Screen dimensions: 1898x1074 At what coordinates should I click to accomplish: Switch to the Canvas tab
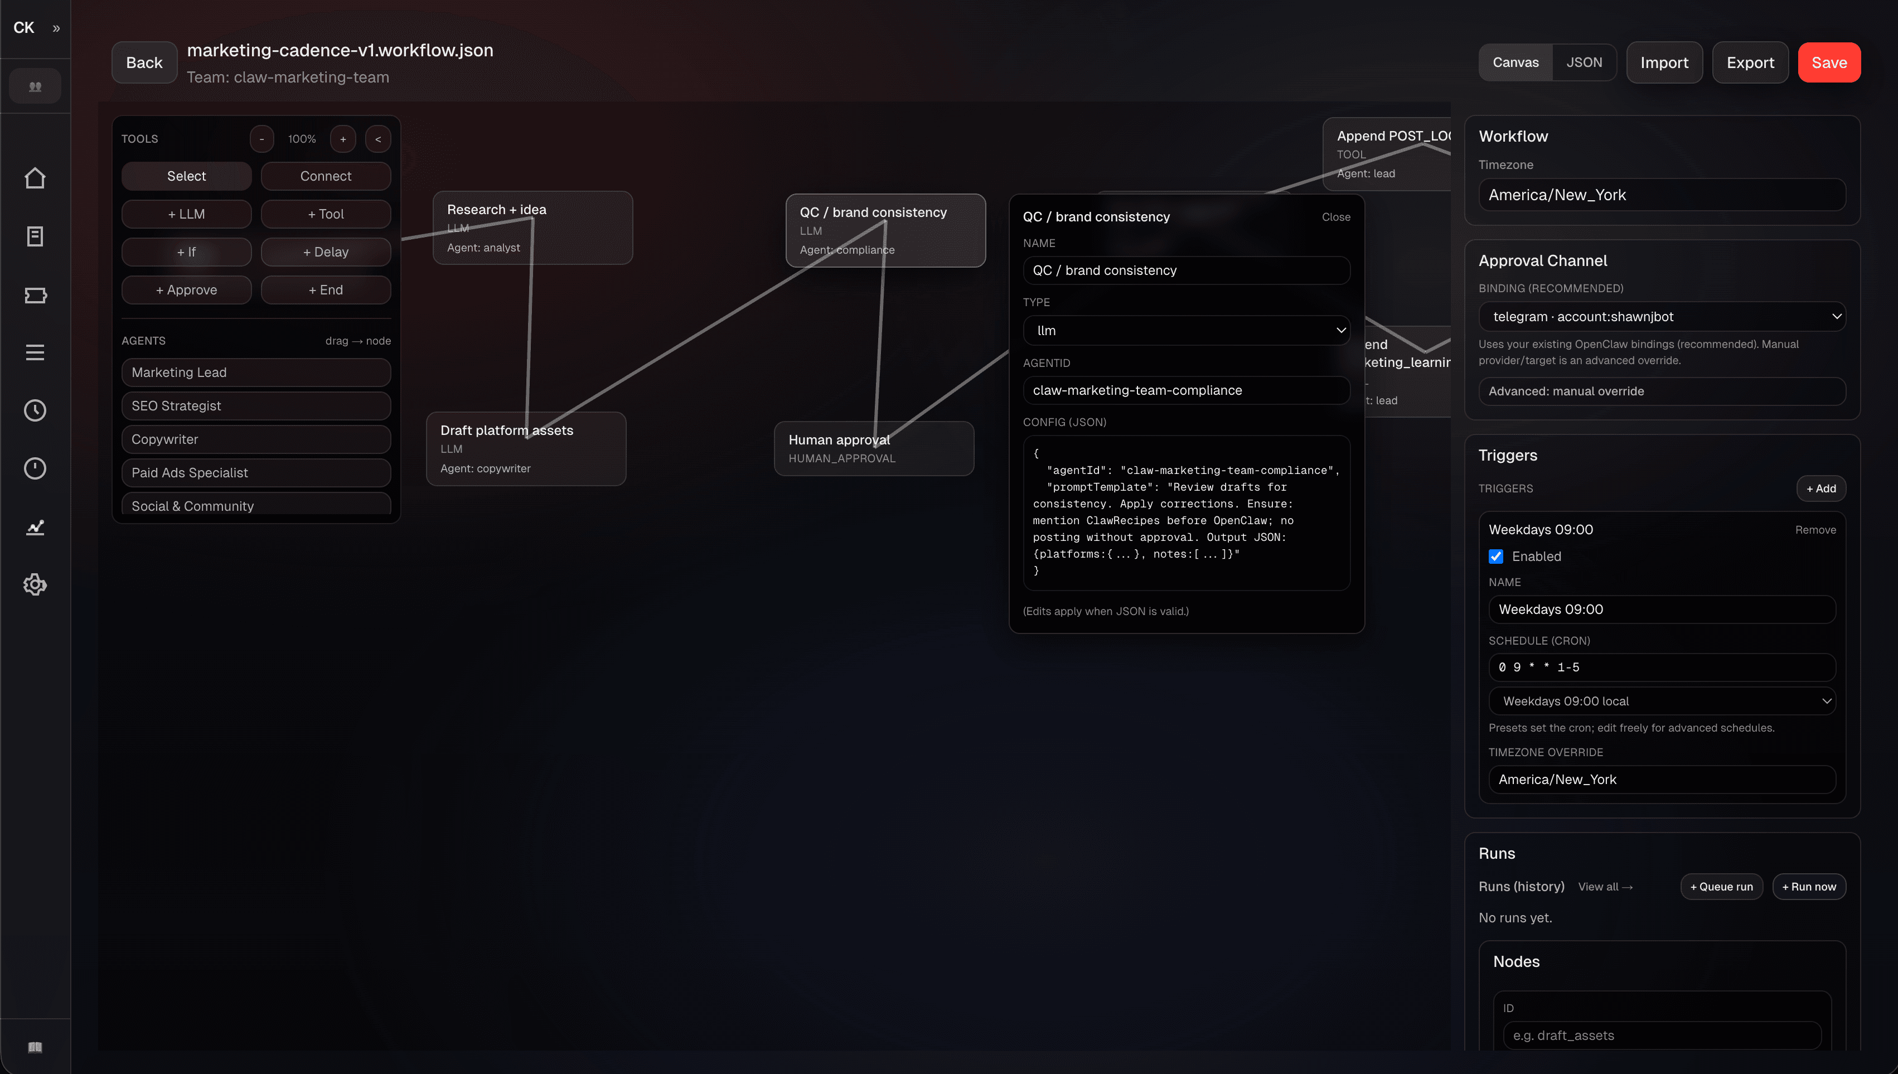pyautogui.click(x=1516, y=62)
